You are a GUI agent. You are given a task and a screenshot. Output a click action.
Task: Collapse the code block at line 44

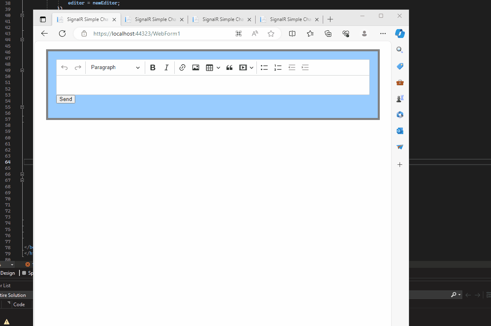click(22, 40)
